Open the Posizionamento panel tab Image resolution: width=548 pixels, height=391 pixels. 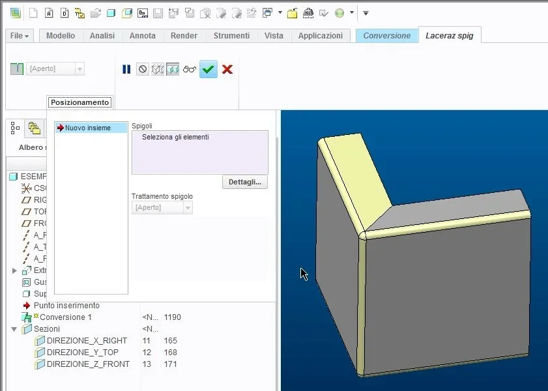[x=79, y=102]
